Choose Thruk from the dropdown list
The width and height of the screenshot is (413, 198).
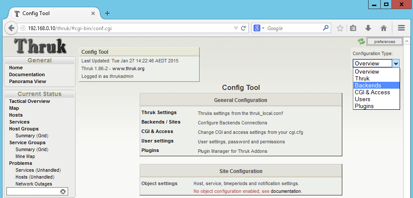[x=376, y=78]
